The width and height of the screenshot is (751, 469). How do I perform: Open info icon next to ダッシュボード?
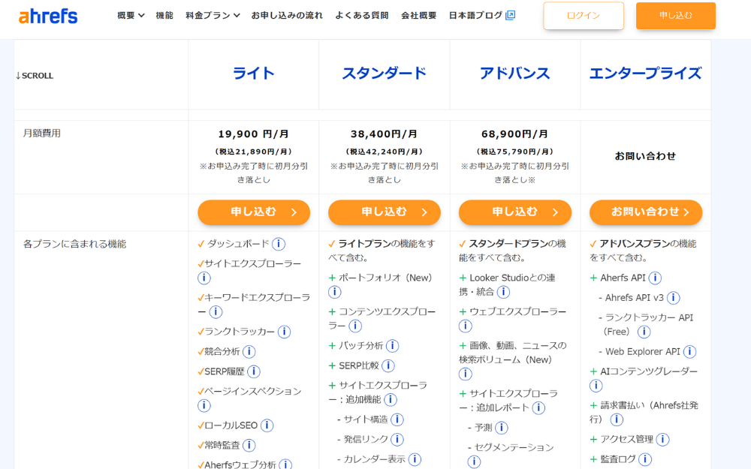point(279,244)
